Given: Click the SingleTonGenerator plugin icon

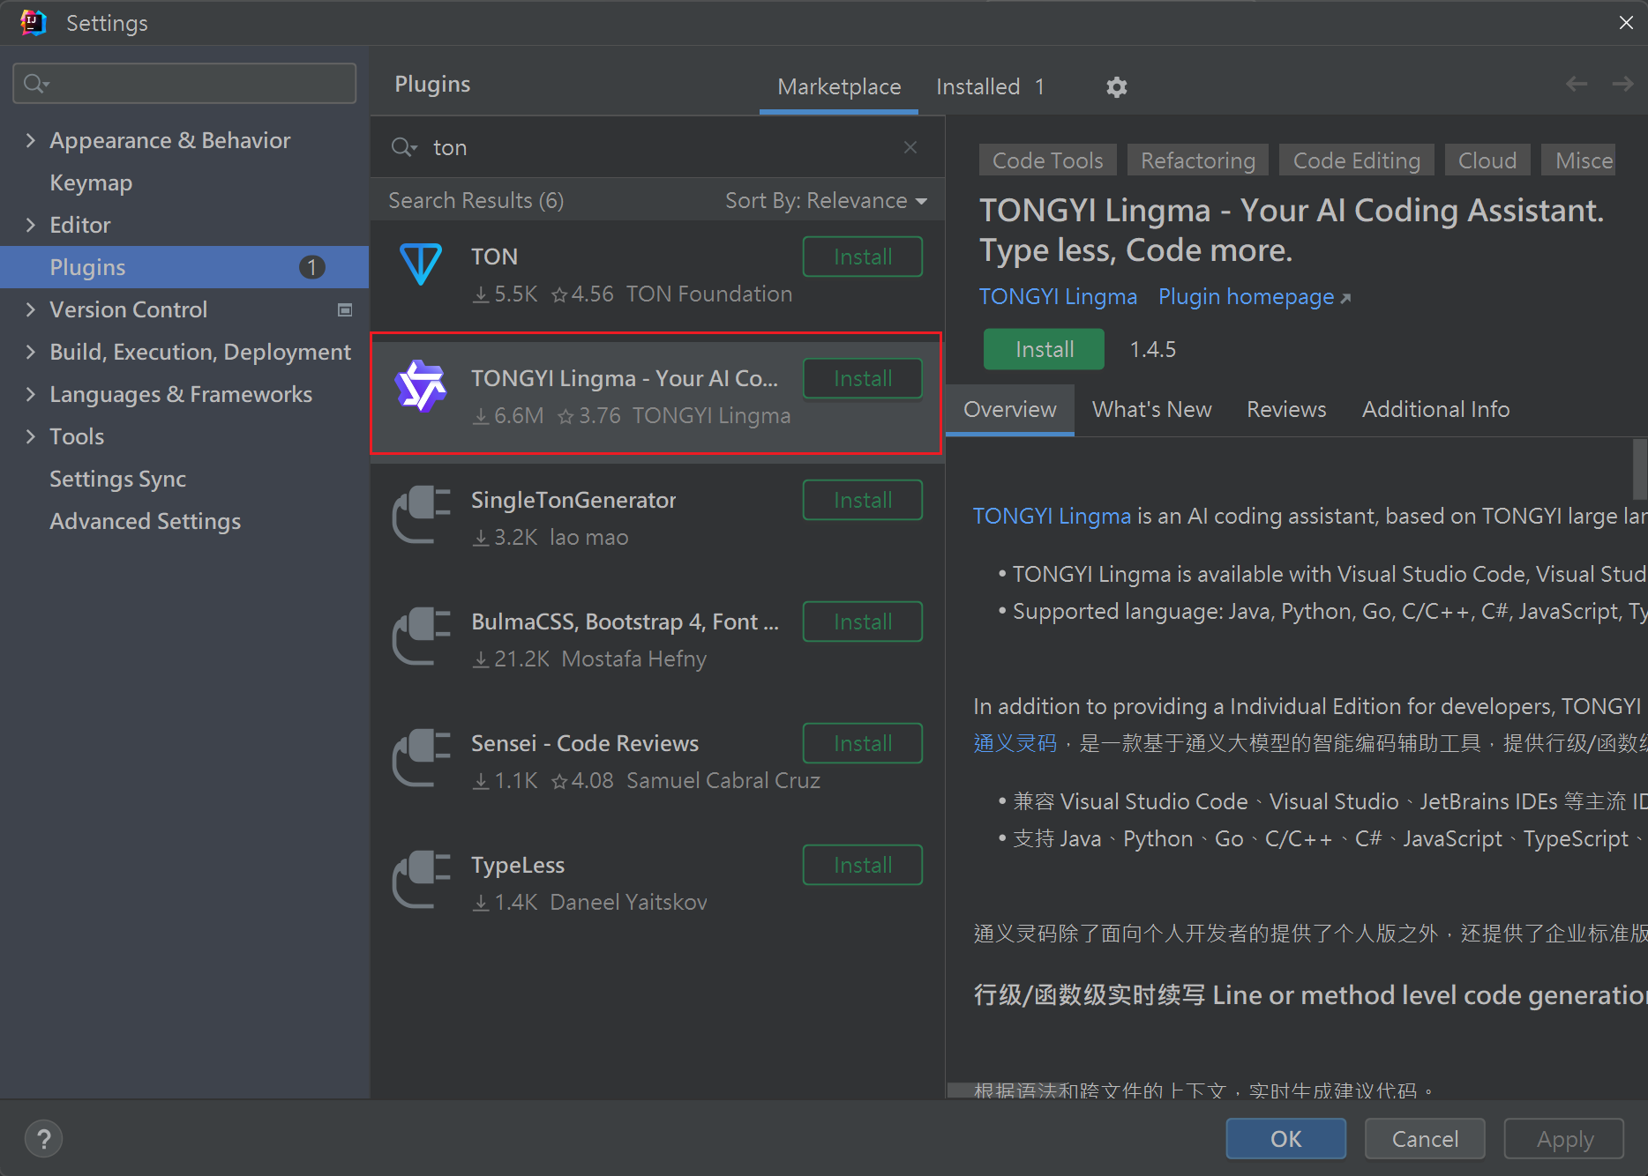Looking at the screenshot, I should (421, 515).
